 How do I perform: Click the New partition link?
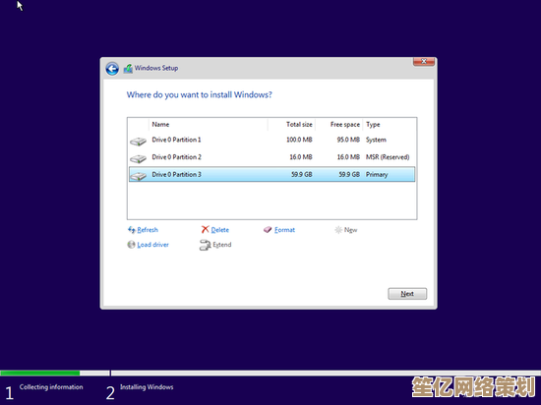tap(350, 230)
